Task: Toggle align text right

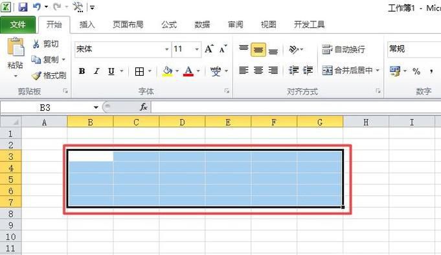Action: 273,71
